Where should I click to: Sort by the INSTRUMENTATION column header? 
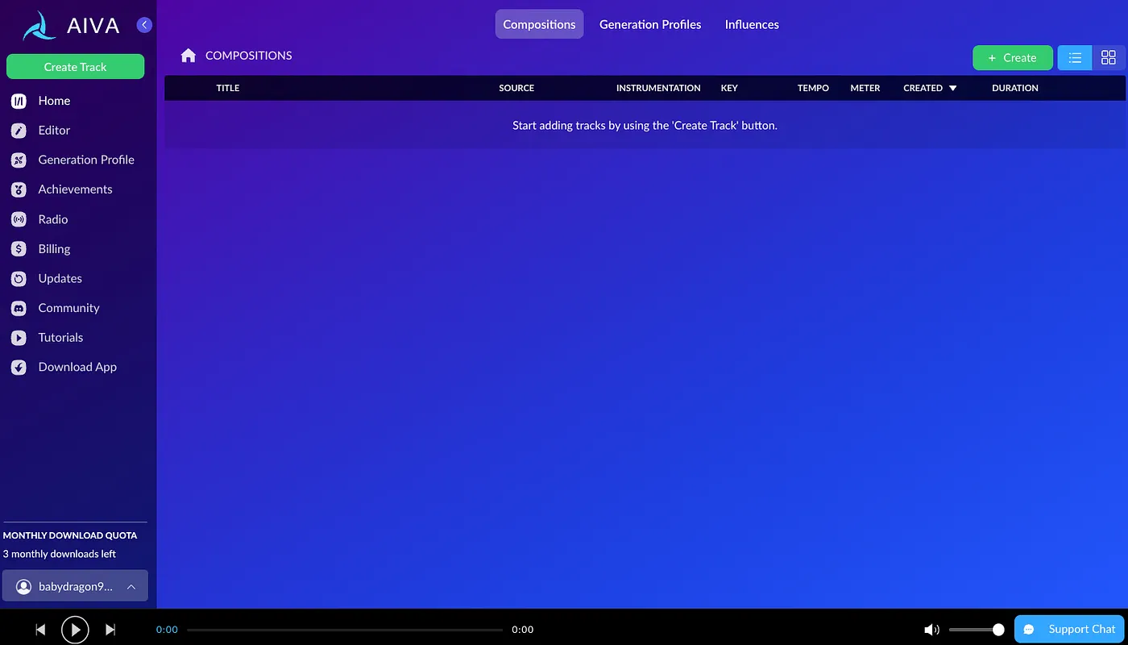click(x=658, y=88)
